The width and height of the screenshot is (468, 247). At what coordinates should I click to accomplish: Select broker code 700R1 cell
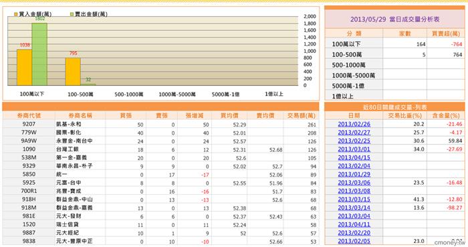tap(29, 191)
